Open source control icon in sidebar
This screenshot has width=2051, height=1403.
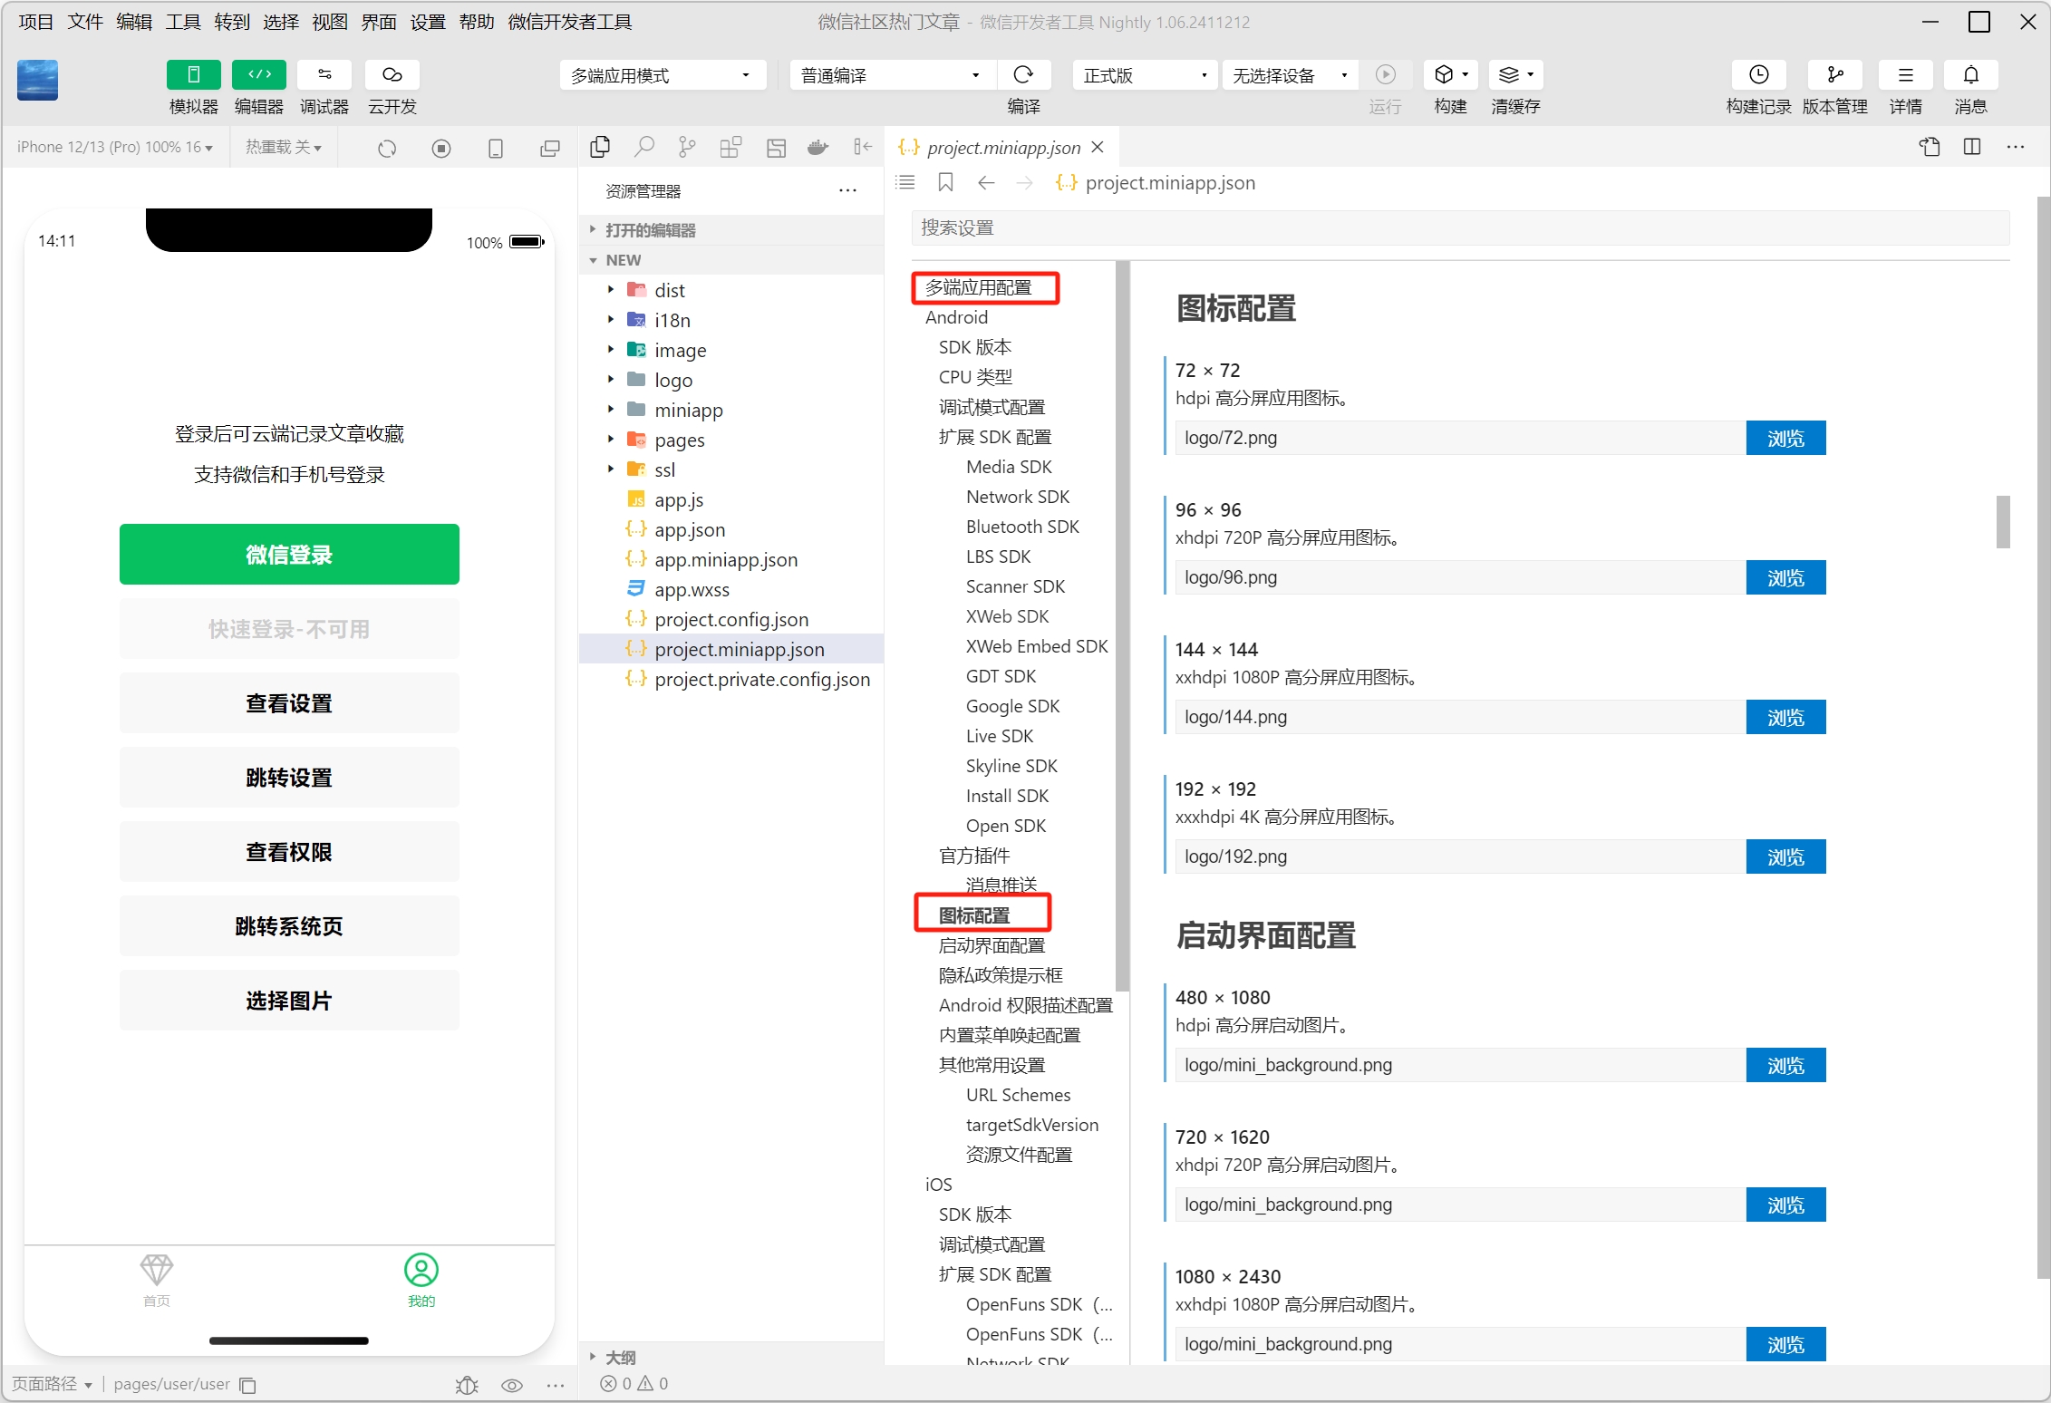coord(687,147)
